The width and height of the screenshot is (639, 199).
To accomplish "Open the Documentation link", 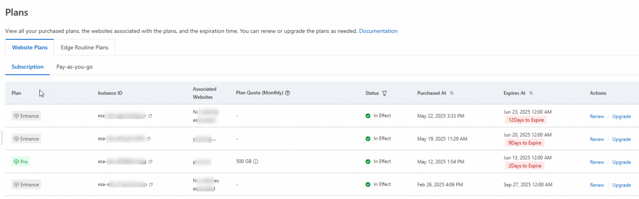I will coord(378,31).
